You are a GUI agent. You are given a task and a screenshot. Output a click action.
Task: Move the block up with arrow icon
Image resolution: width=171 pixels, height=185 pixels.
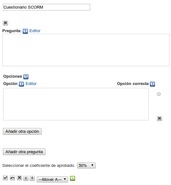click(x=26, y=178)
